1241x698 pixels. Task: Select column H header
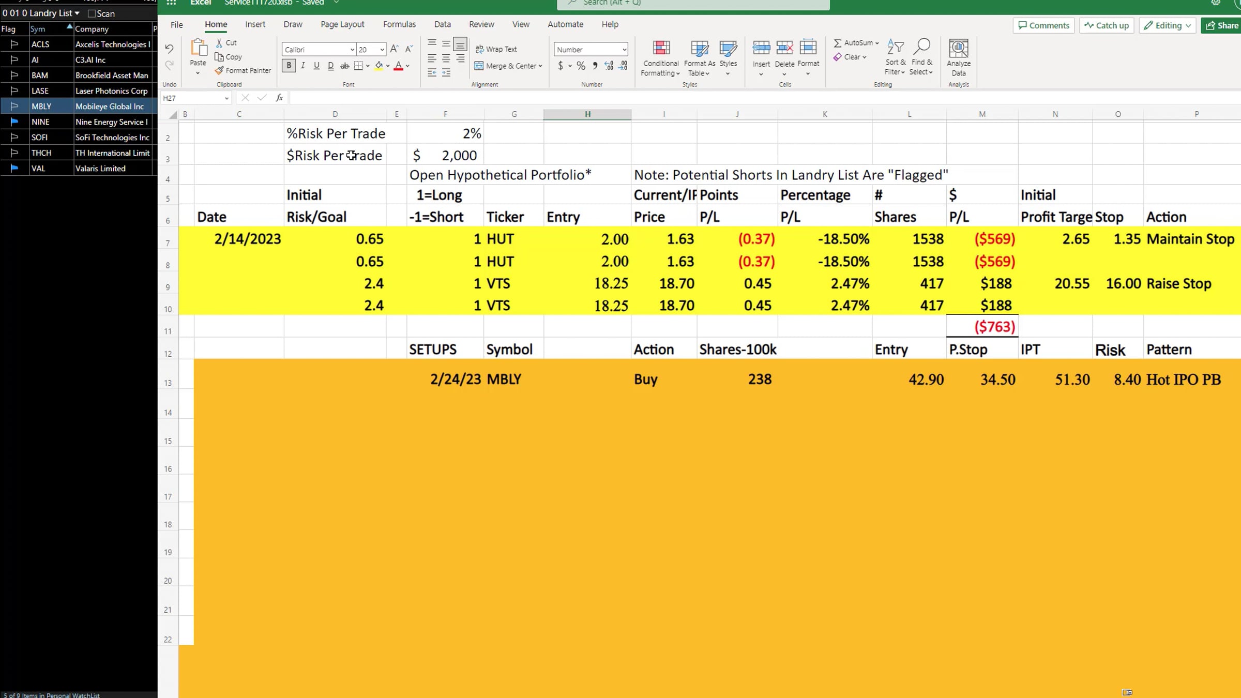click(x=587, y=114)
